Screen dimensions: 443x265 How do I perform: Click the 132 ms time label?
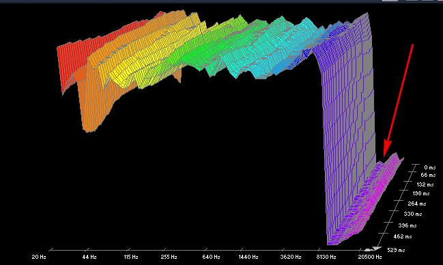pos(425,184)
